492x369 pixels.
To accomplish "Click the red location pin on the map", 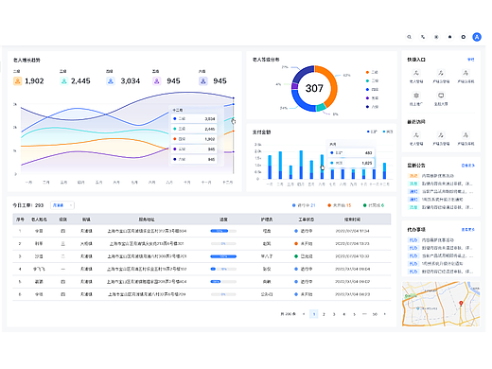I will (x=461, y=304).
